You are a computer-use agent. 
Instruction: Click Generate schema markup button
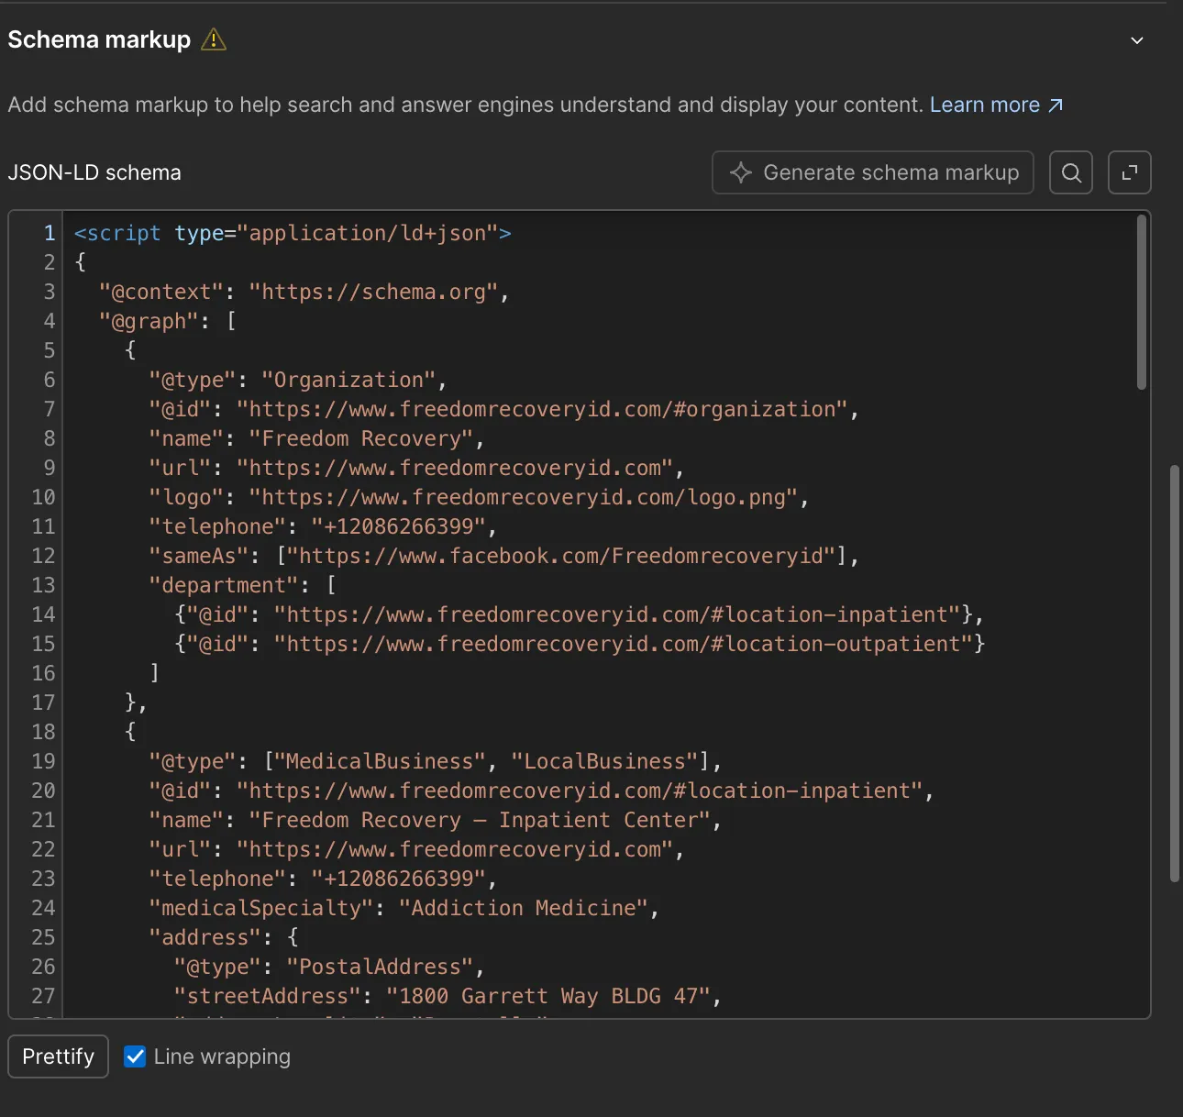click(873, 172)
